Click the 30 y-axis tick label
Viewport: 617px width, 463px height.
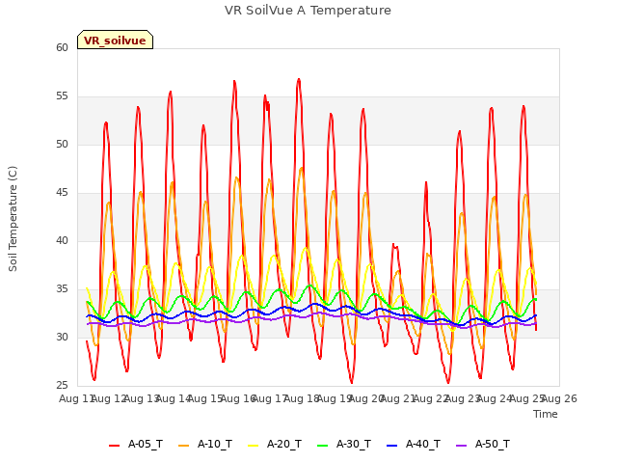coord(62,337)
